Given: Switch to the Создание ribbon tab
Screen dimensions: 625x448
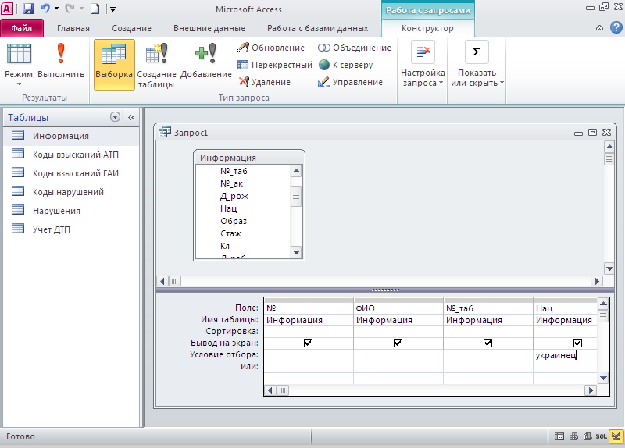Looking at the screenshot, I should click(x=131, y=28).
